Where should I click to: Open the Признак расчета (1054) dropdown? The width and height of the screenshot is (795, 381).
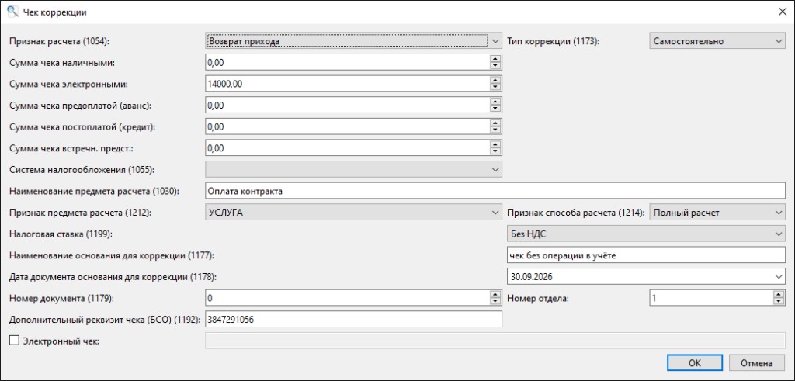(353, 41)
